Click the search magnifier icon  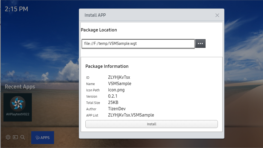point(23,137)
